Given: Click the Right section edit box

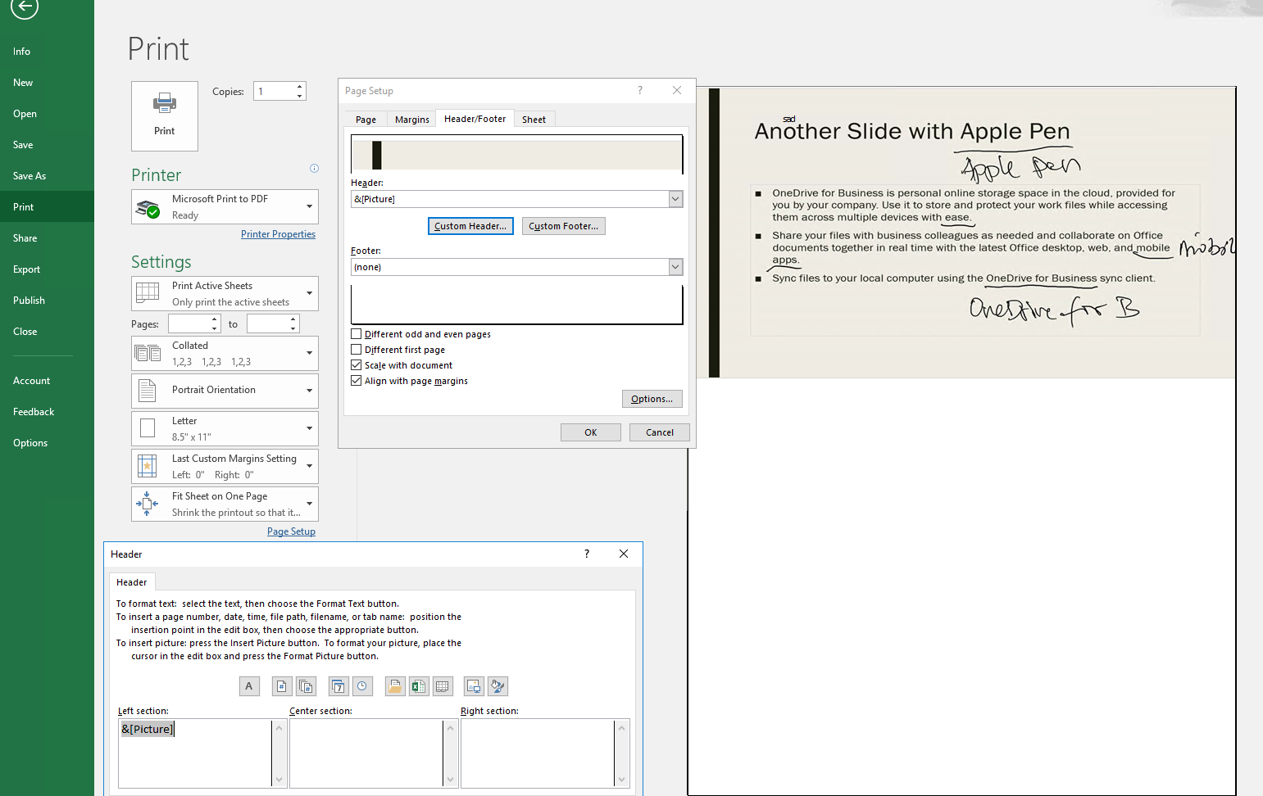Looking at the screenshot, I should tap(538, 753).
